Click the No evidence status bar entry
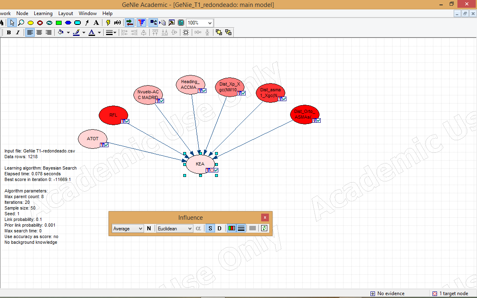 387,294
